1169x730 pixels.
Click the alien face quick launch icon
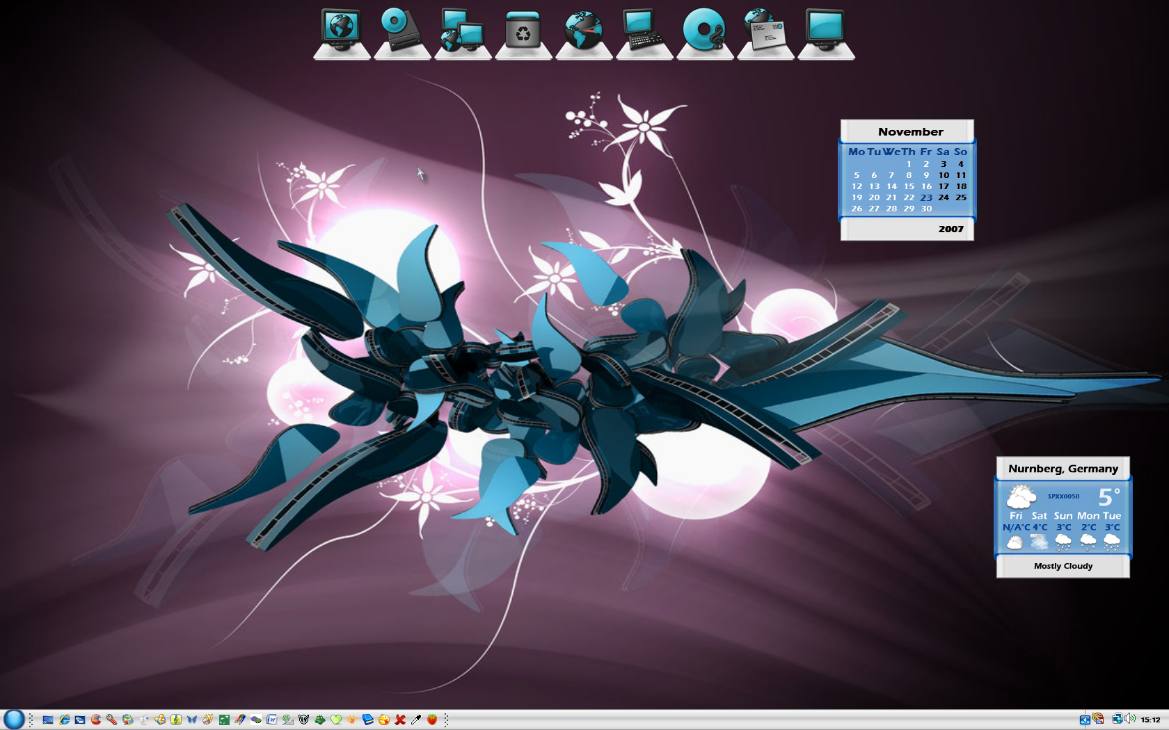click(303, 720)
